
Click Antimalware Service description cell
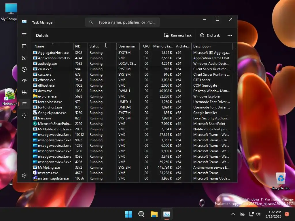(x=211, y=167)
